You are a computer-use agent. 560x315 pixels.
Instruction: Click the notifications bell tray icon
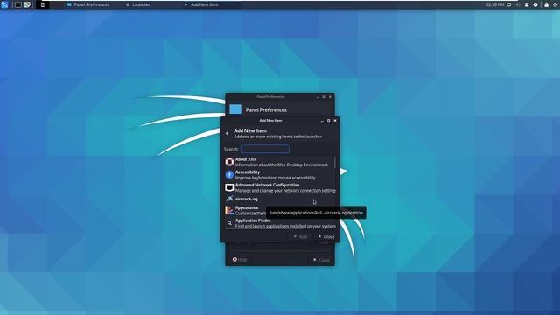pyautogui.click(x=527, y=4)
